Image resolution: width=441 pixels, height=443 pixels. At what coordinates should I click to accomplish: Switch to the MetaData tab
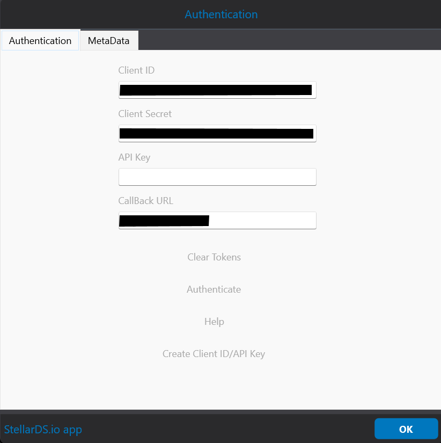(109, 41)
